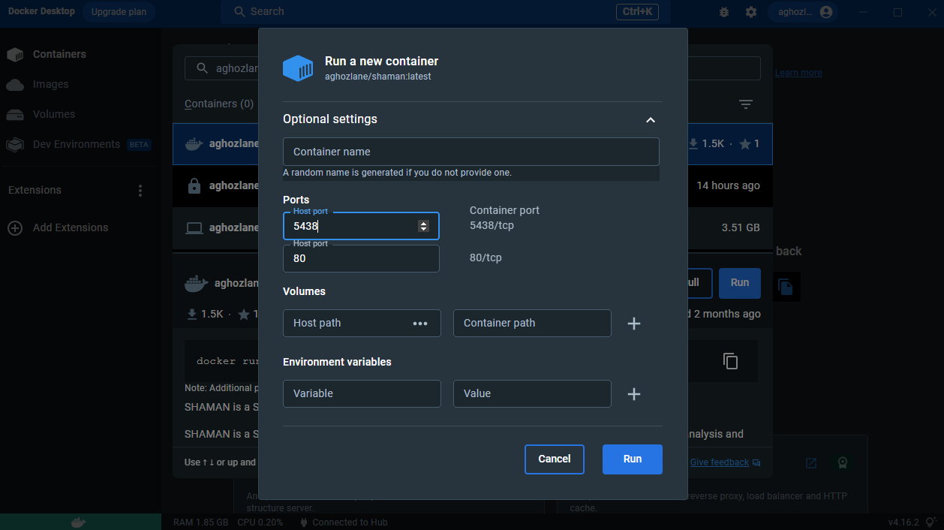
Task: Click the Container name input field
Action: [x=470, y=152]
